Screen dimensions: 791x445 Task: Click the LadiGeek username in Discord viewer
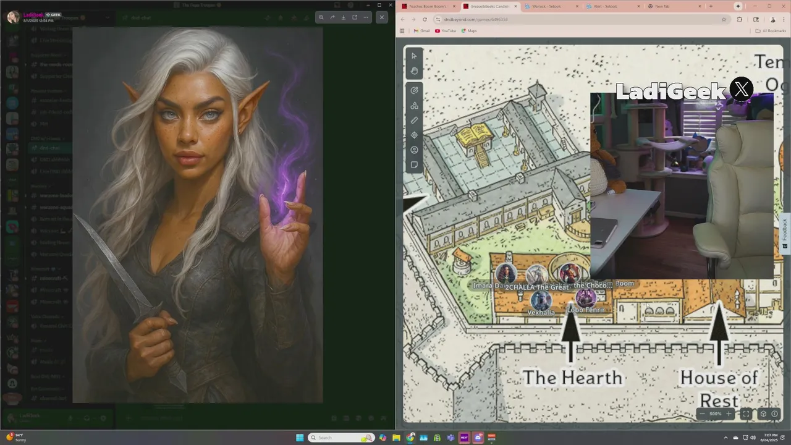pyautogui.click(x=33, y=14)
